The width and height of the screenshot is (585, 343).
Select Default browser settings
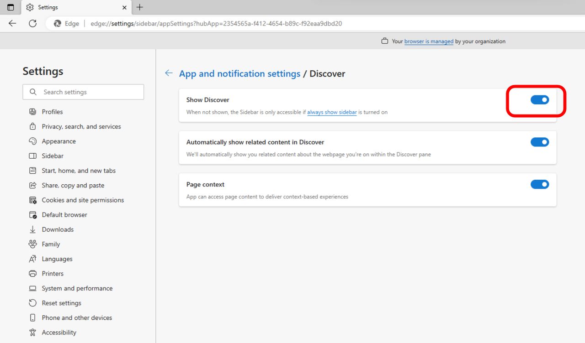[64, 215]
